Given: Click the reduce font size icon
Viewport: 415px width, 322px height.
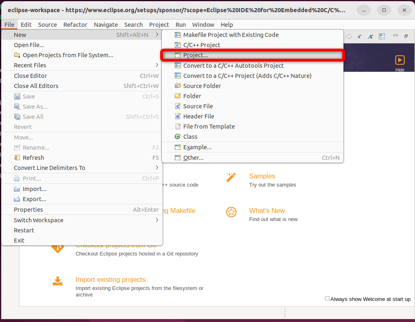Looking at the screenshot, I should click(359, 36).
